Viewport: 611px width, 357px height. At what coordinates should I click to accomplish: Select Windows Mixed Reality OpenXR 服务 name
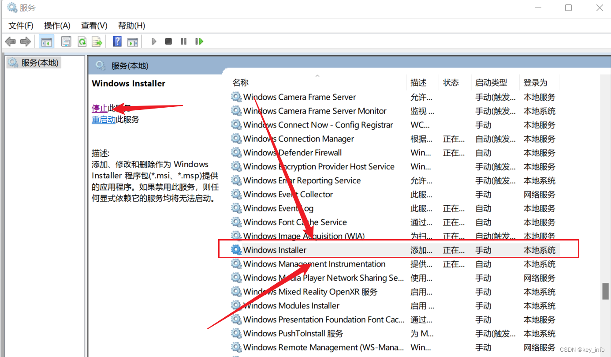310,292
